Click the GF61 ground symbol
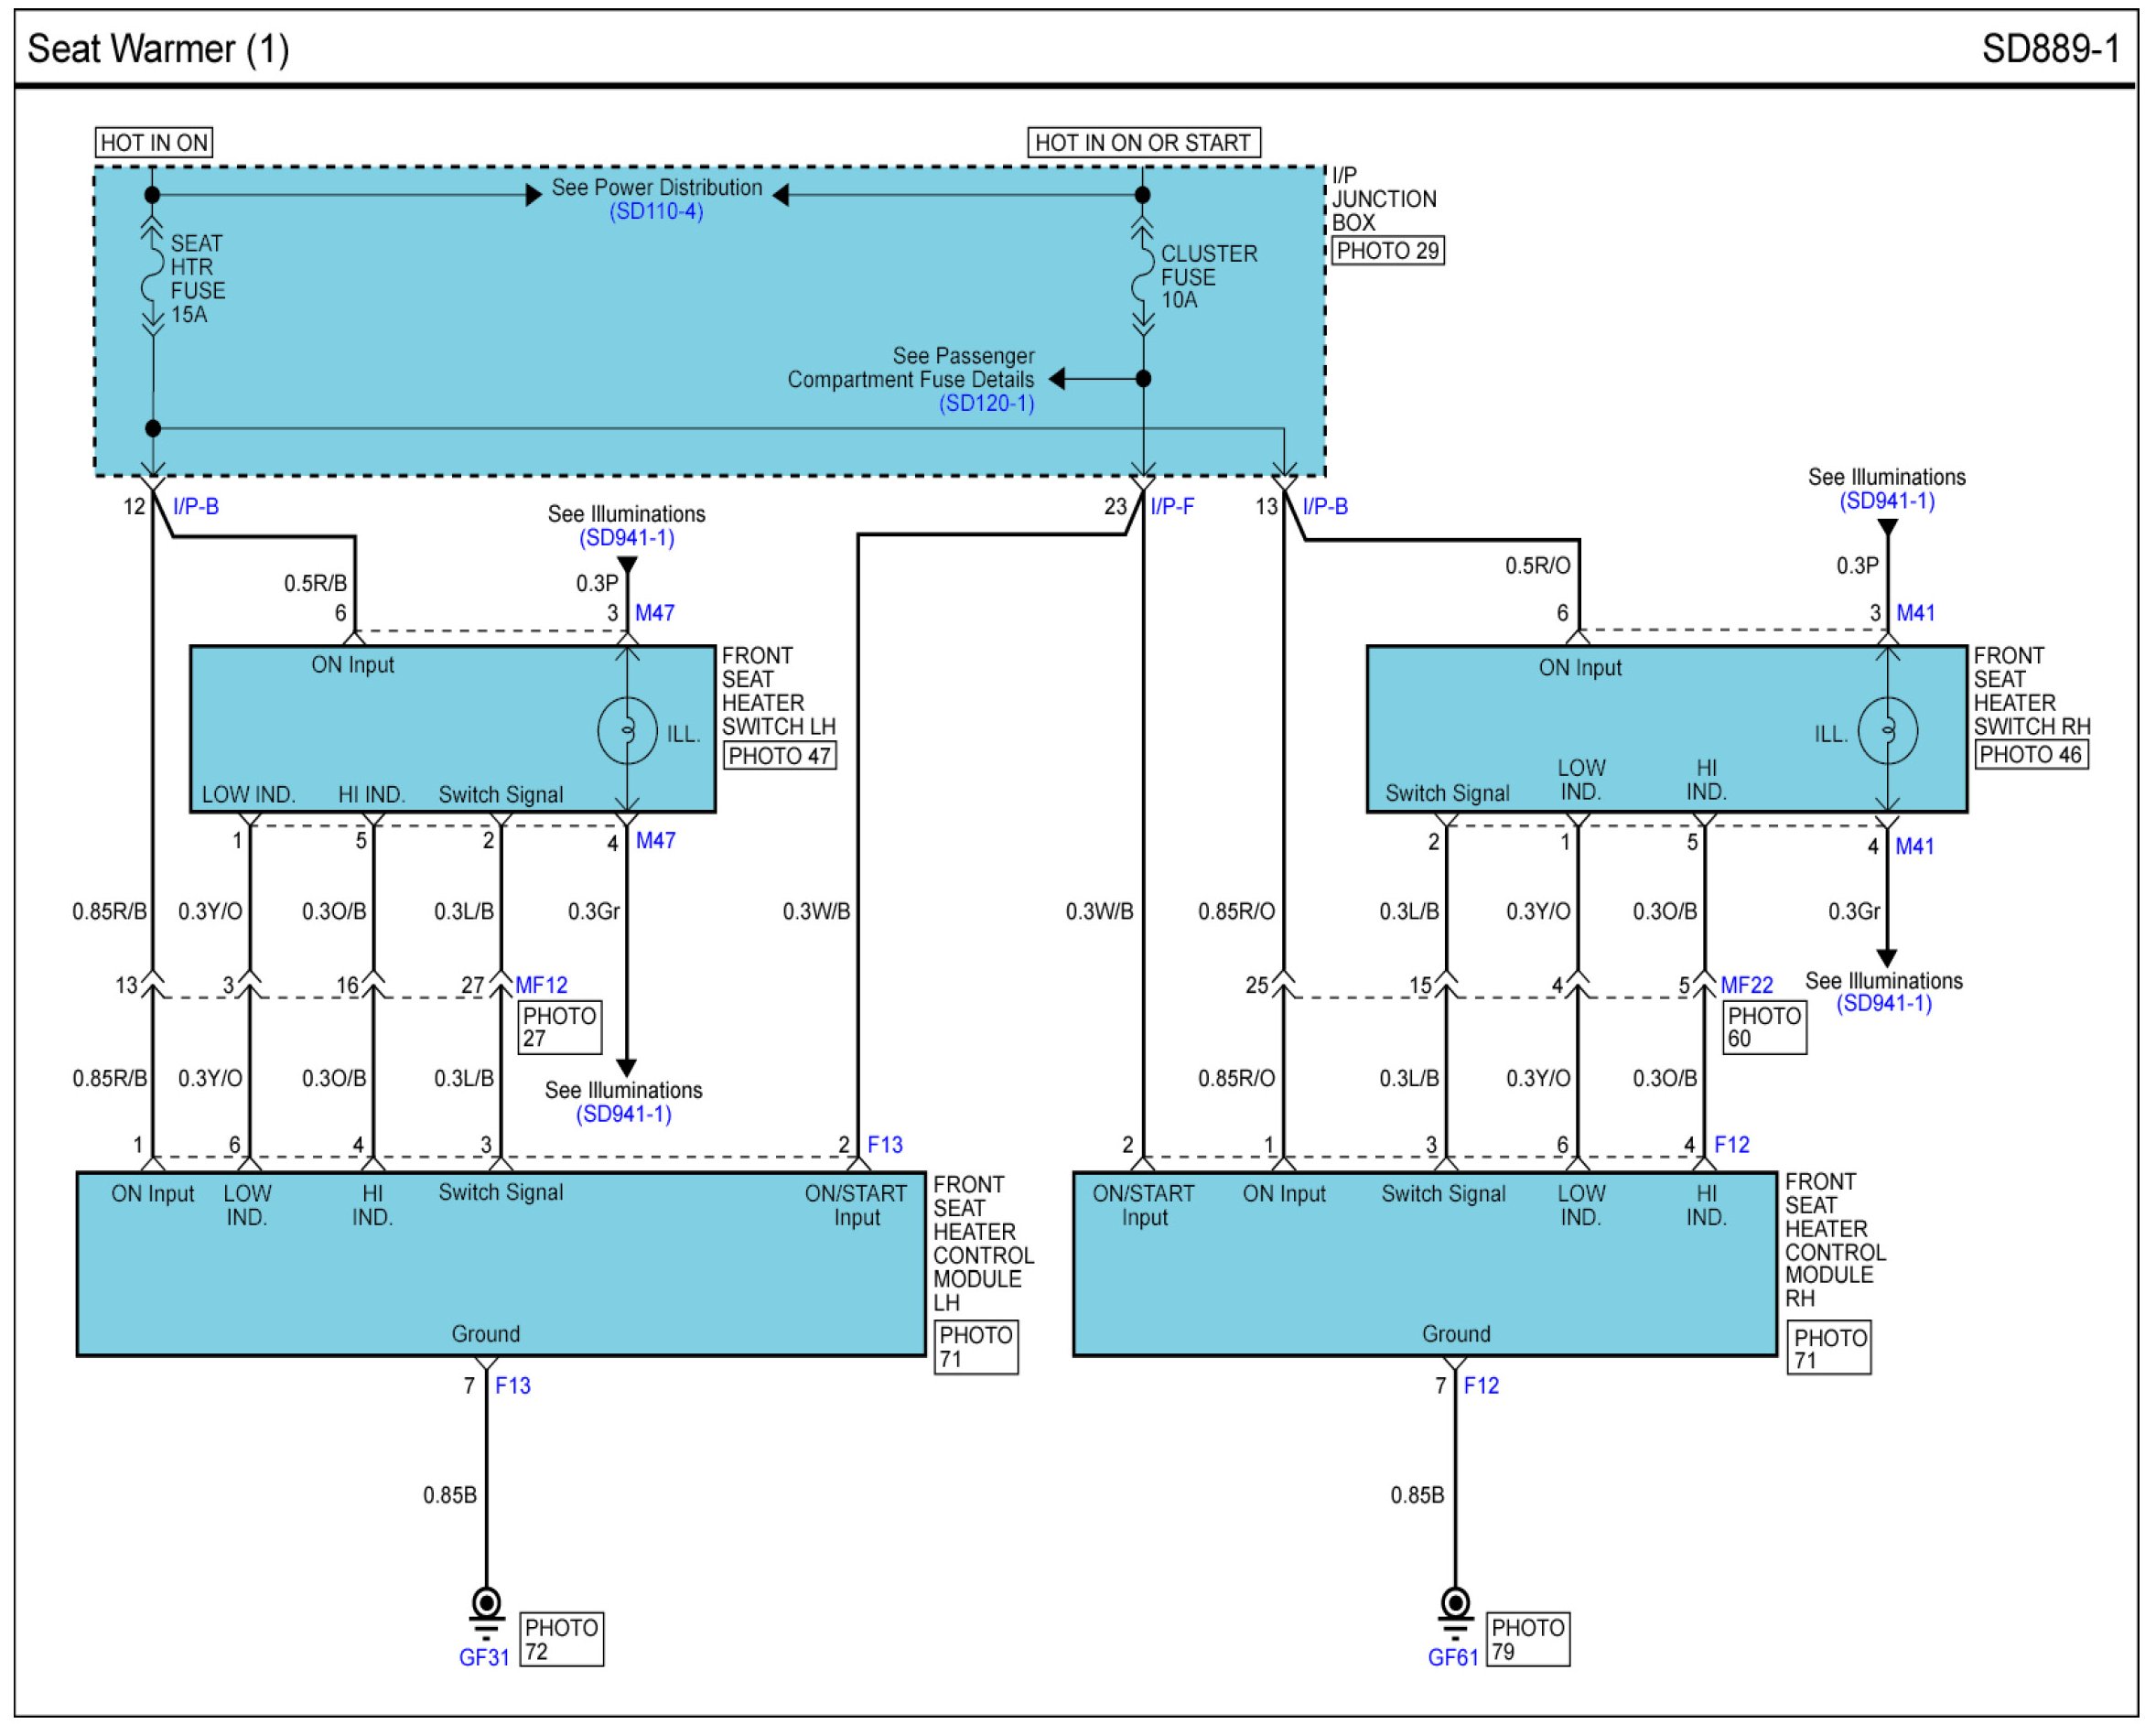The image size is (2156, 1735). pos(1455,1608)
